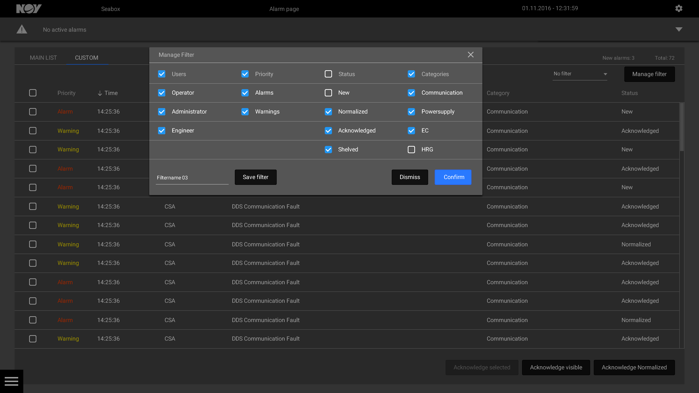Click the Status column header

click(x=629, y=93)
